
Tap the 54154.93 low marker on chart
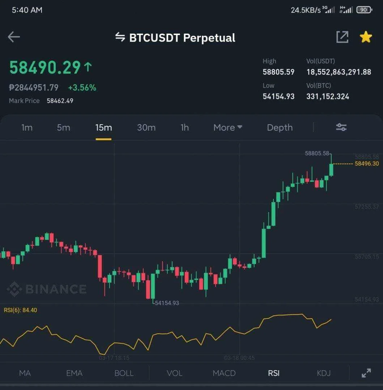pos(167,303)
